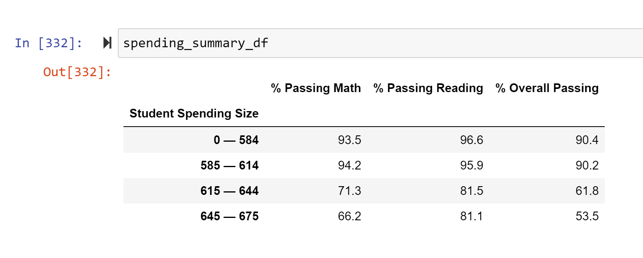Click the 0 — 584 row label
643x258 pixels.
tap(236, 140)
